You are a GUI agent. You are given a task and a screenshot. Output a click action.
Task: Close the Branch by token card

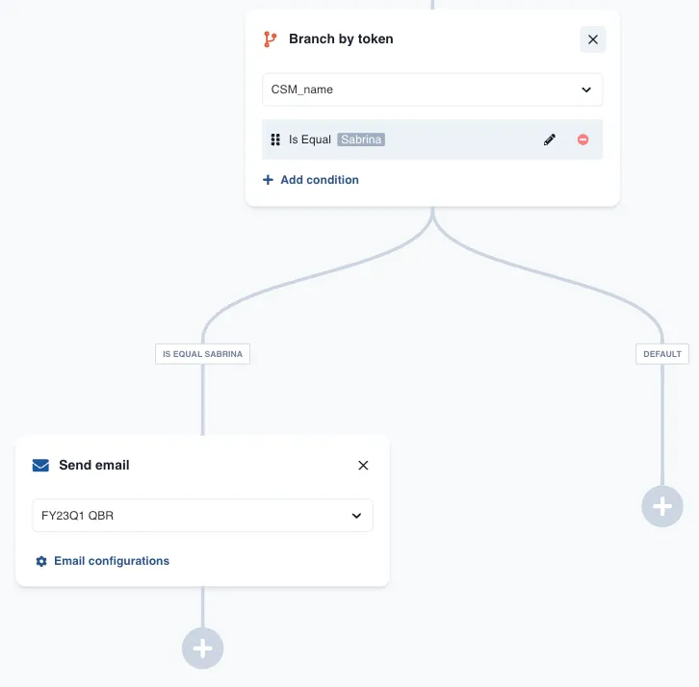pos(593,39)
